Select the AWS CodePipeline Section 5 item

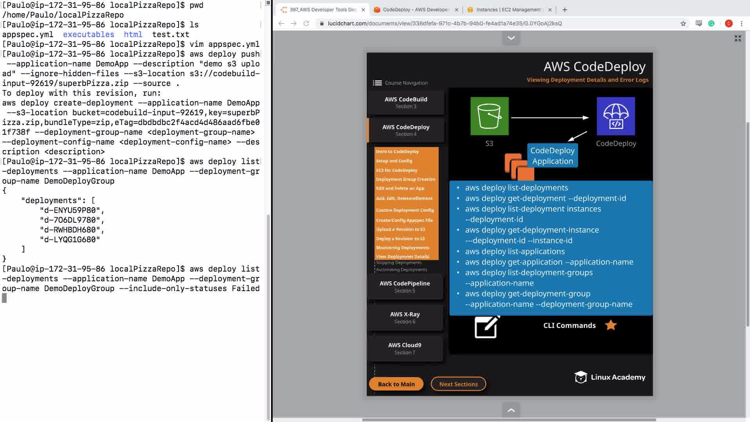pyautogui.click(x=405, y=286)
